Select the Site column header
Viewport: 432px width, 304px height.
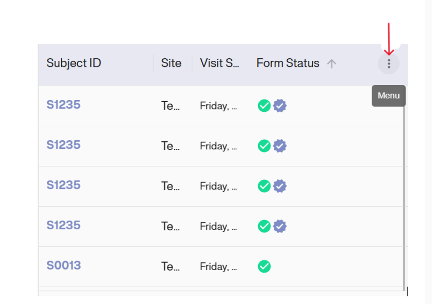(171, 63)
